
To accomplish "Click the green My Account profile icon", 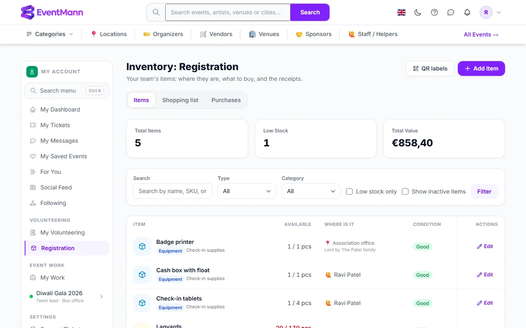I will 32,72.
